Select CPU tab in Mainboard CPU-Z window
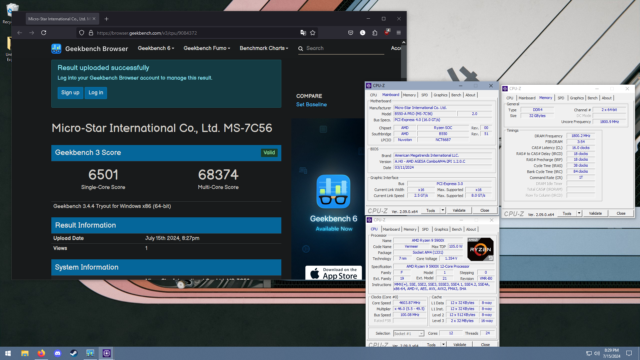Image resolution: width=640 pixels, height=360 pixels. pyautogui.click(x=373, y=95)
